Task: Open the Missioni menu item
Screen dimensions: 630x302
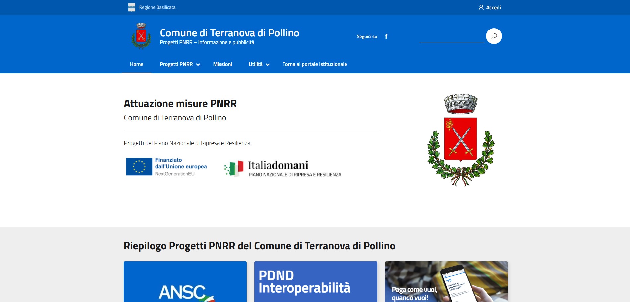Action: [222, 64]
